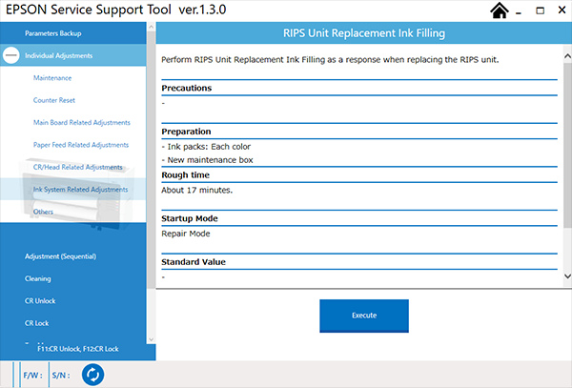Screen dimensions: 572x388
Task: Click content pane scroll down arrow
Action: click(x=567, y=276)
